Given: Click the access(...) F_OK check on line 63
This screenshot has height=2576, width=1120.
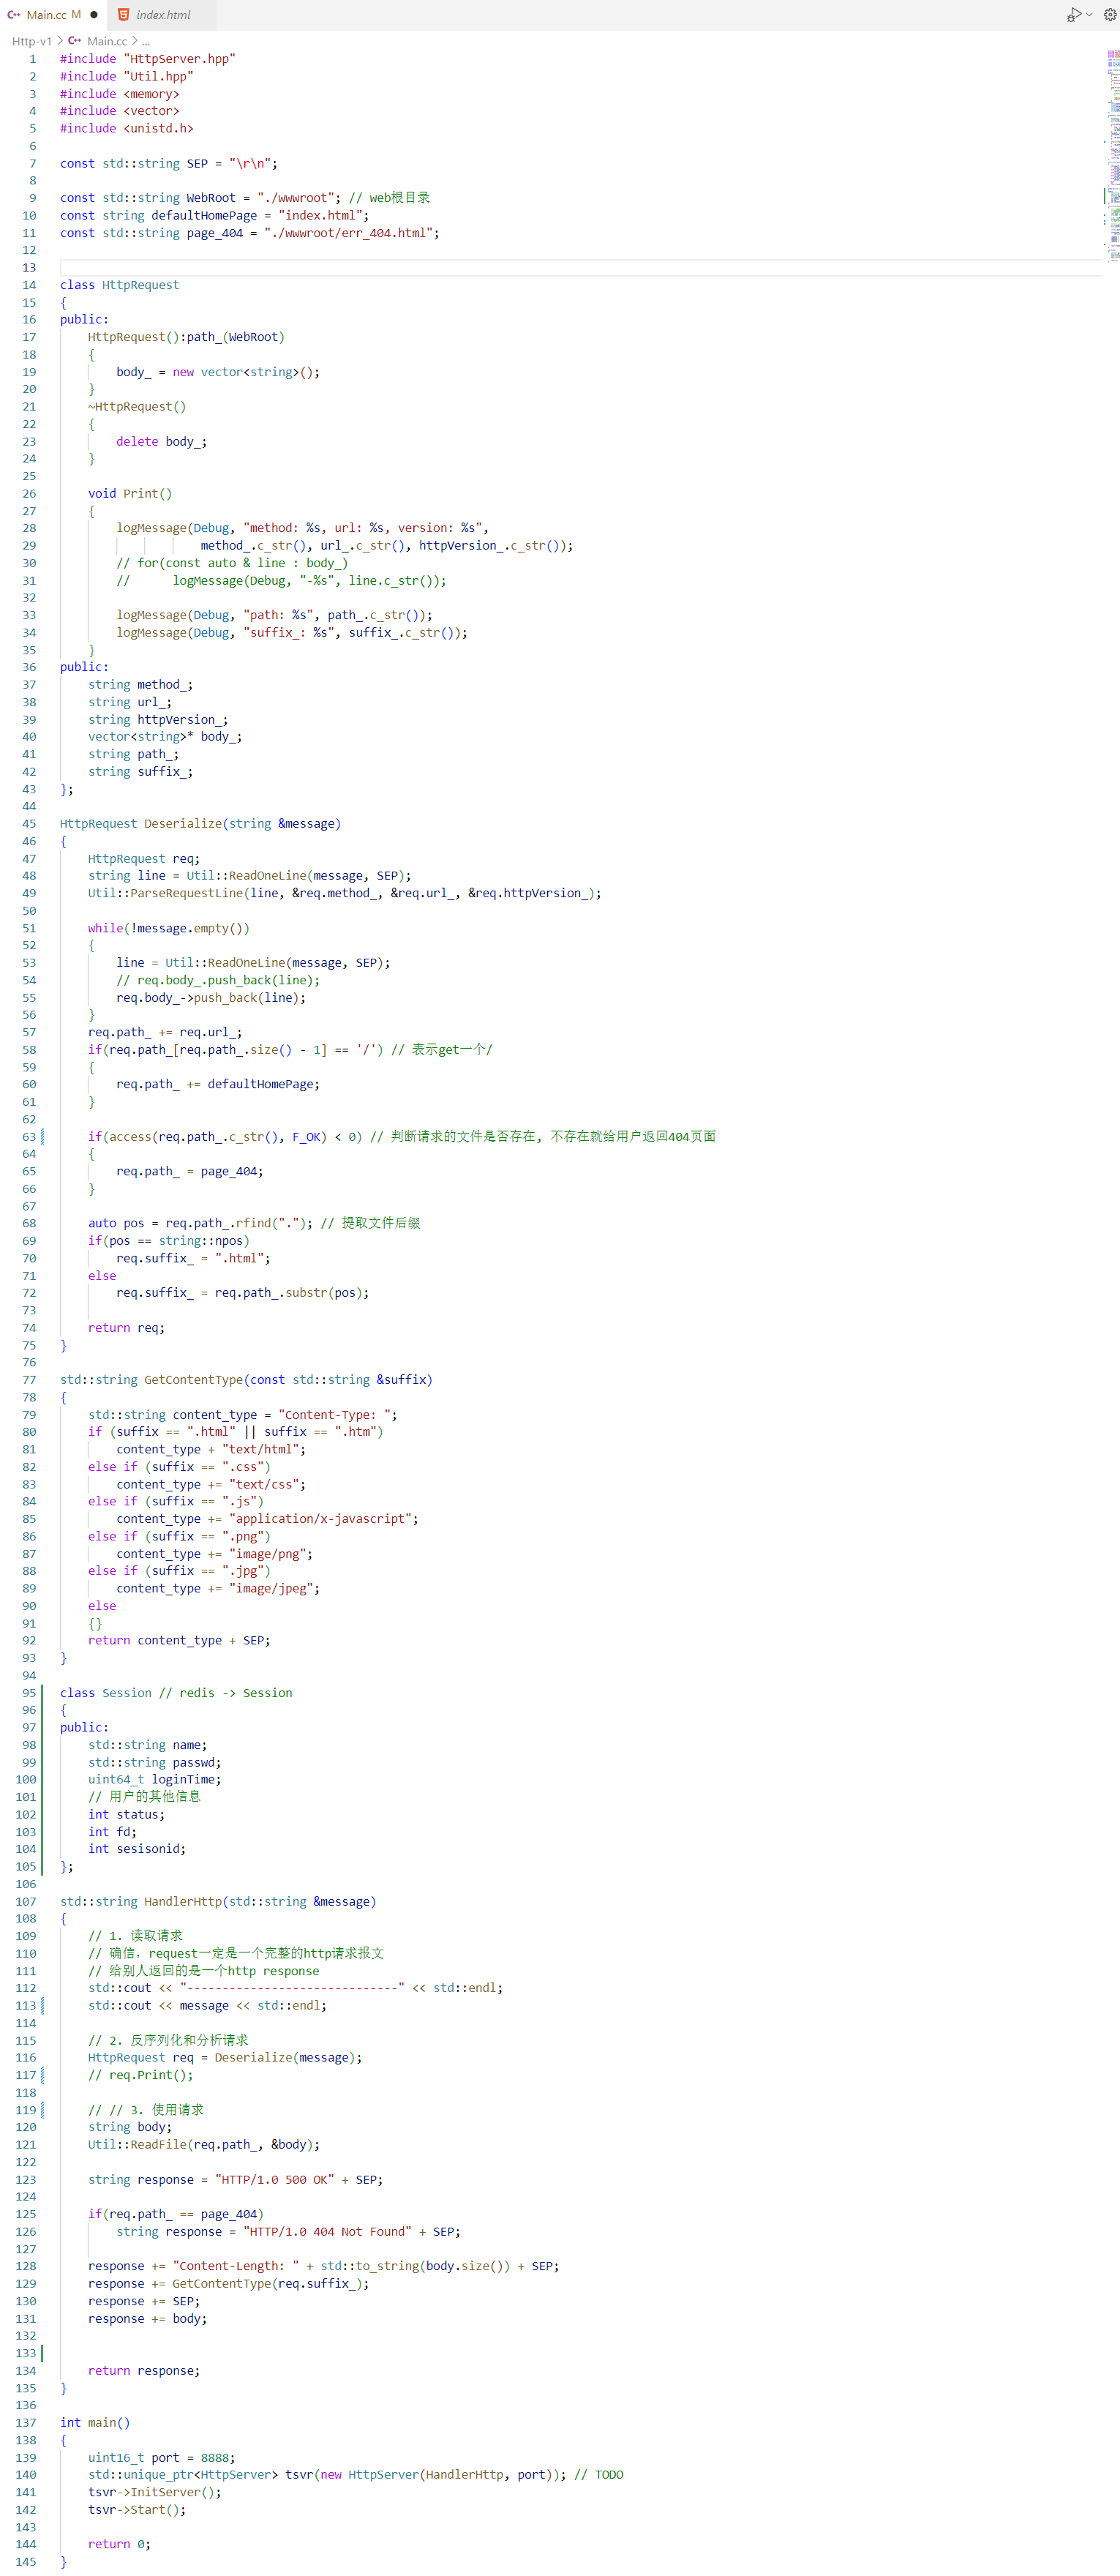Looking at the screenshot, I should (225, 1136).
